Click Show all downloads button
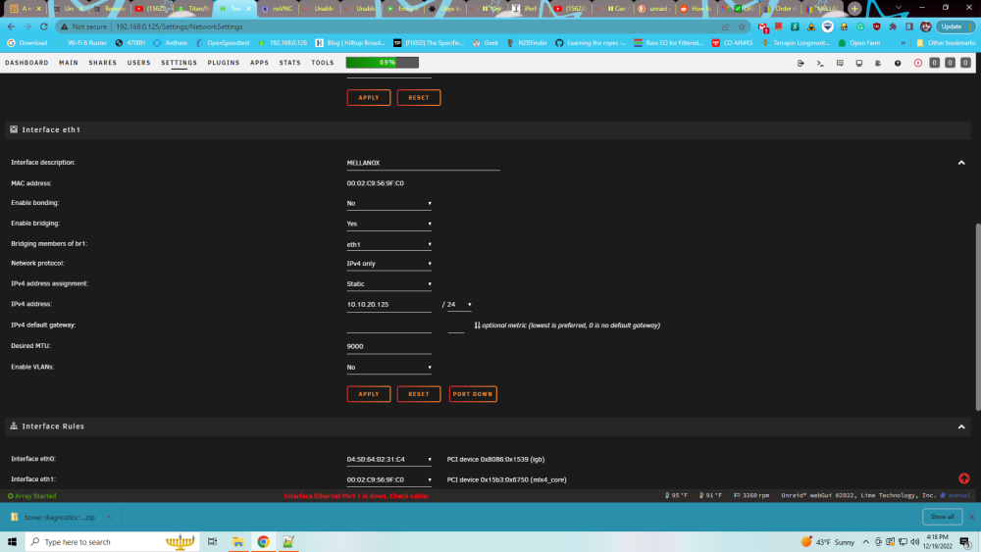This screenshot has width=981, height=552. 942,517
